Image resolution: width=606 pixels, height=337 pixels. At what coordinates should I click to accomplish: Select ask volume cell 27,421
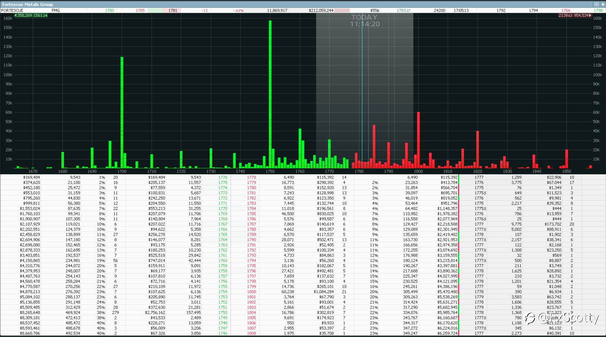tap(288, 271)
